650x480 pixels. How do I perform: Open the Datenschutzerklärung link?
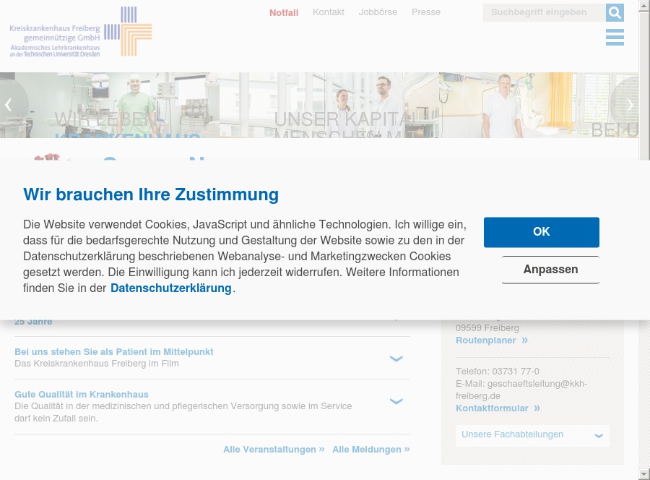coord(170,288)
